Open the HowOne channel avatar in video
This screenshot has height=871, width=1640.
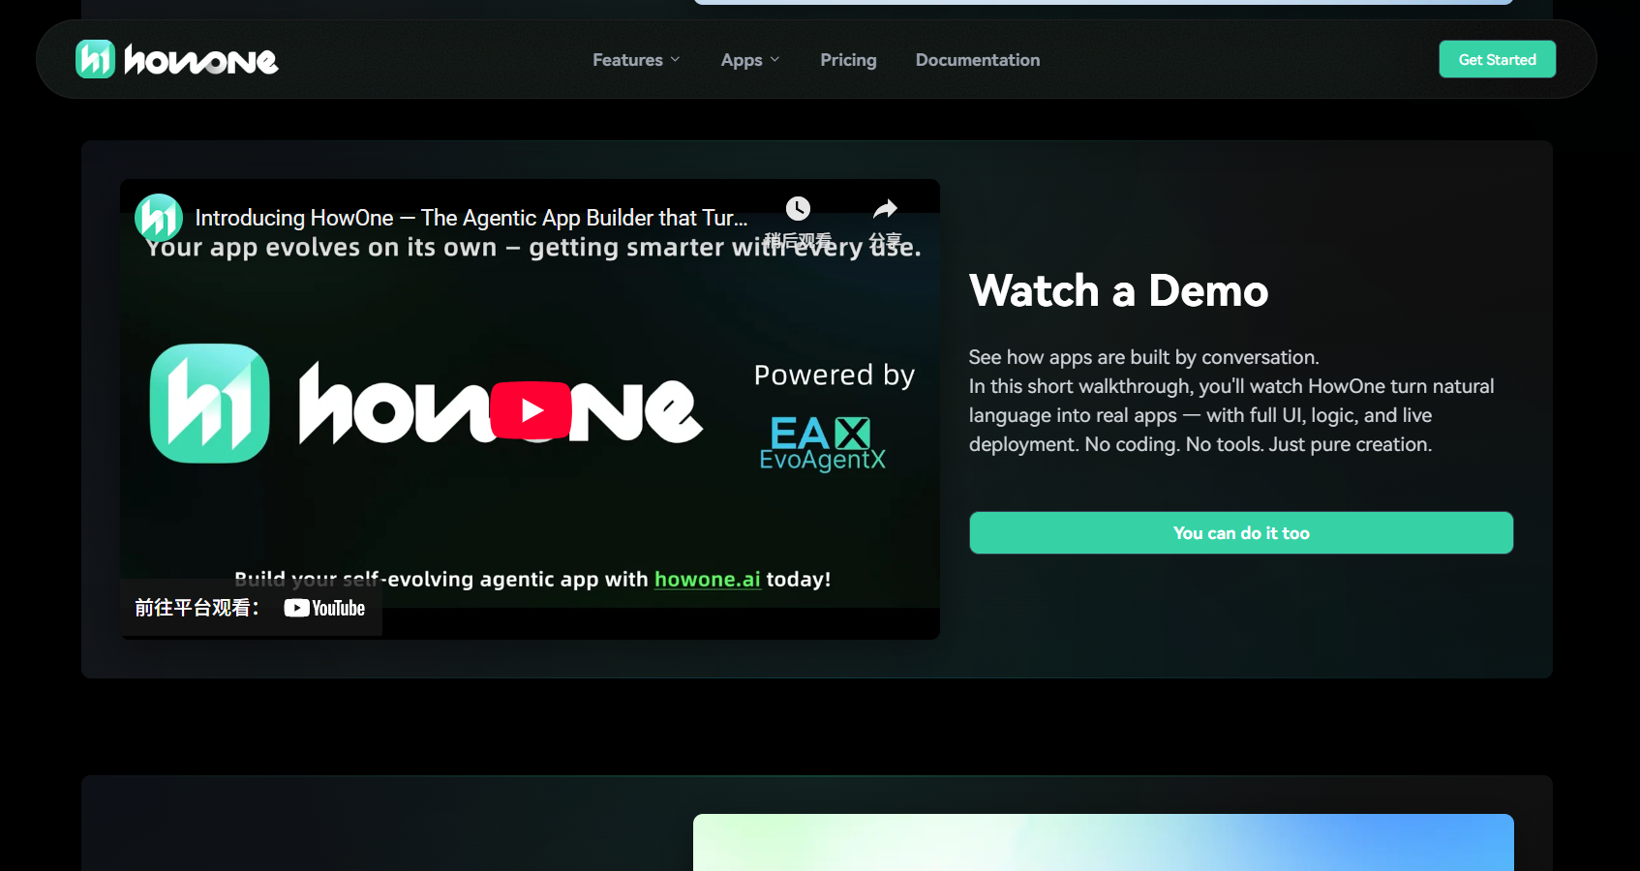click(x=159, y=218)
